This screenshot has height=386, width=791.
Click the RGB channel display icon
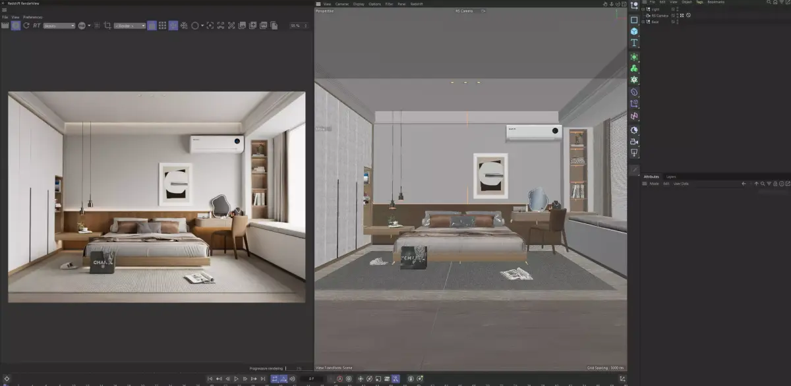[x=82, y=25]
